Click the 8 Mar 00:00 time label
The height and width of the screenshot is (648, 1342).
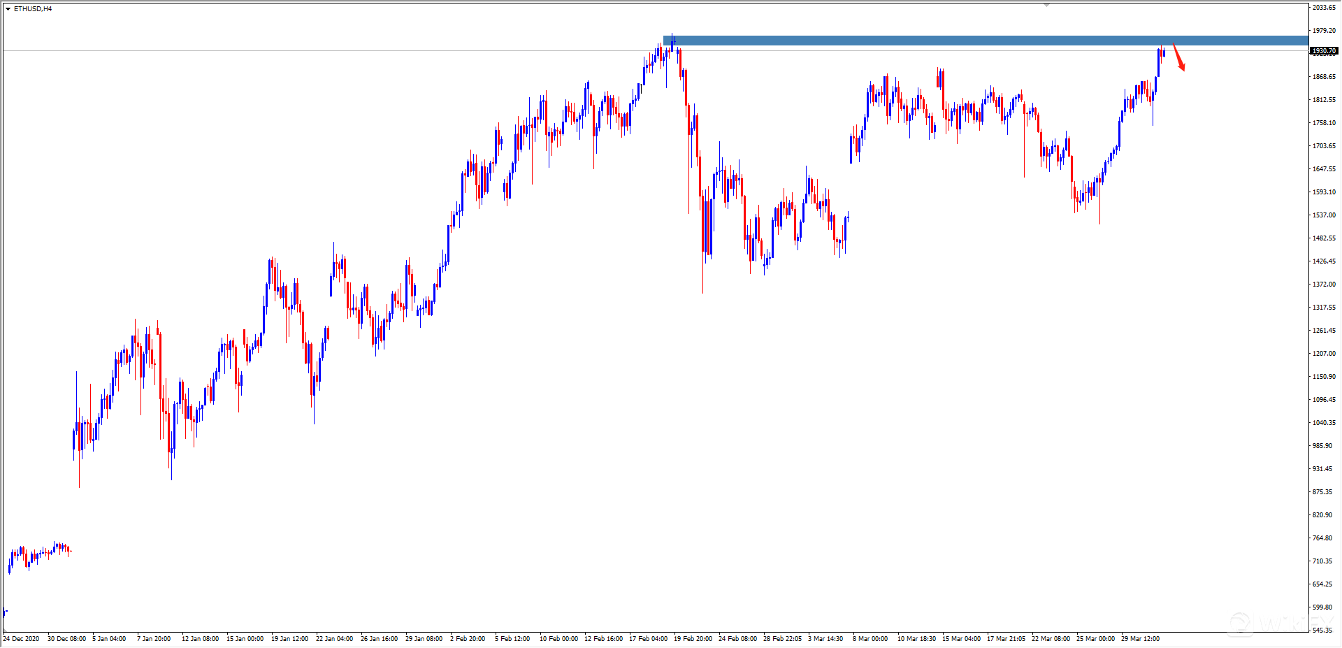coord(870,639)
